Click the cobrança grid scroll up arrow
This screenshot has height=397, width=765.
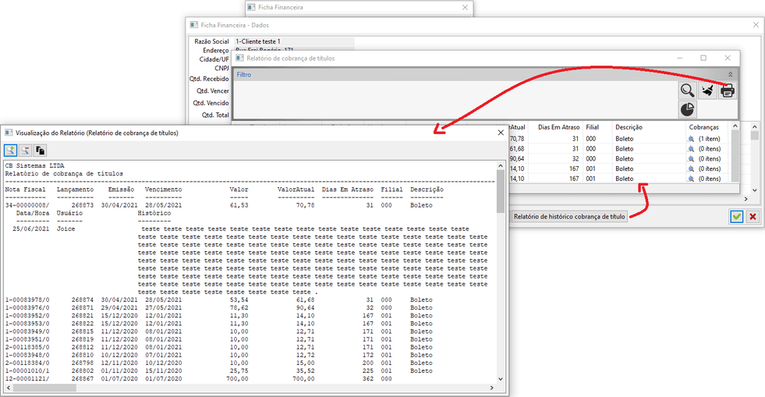pos(735,126)
